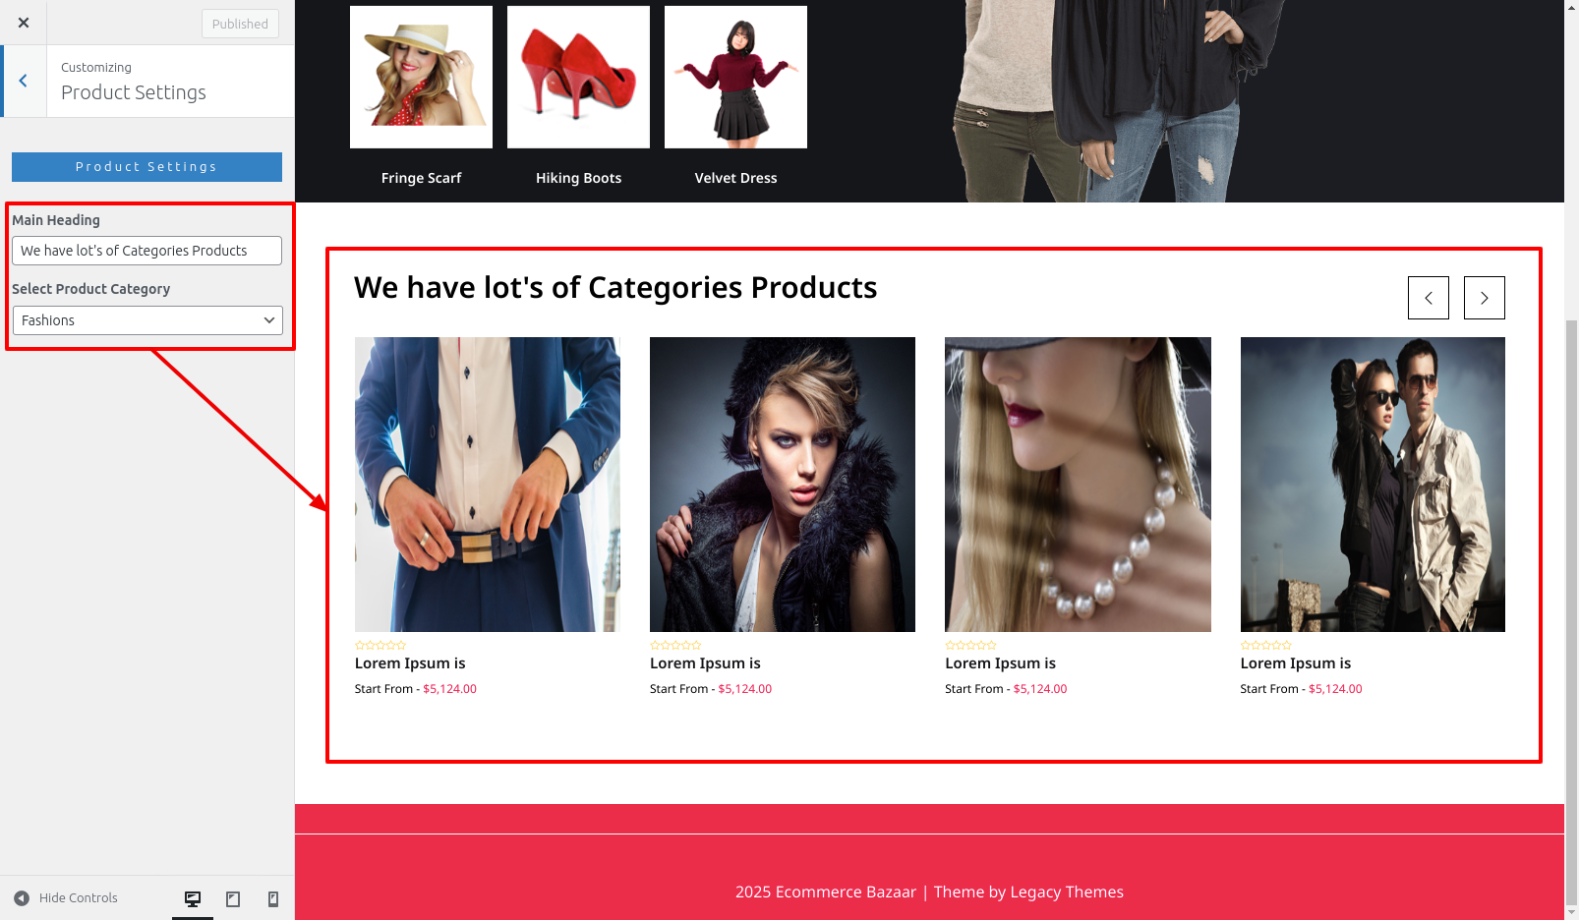Open the pearl necklace product image
This screenshot has height=920, width=1579.
click(1078, 485)
